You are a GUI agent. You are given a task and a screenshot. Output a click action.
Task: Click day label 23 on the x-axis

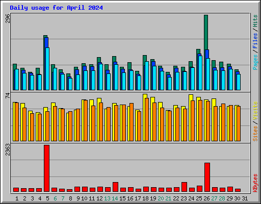pyautogui.click(x=184, y=198)
